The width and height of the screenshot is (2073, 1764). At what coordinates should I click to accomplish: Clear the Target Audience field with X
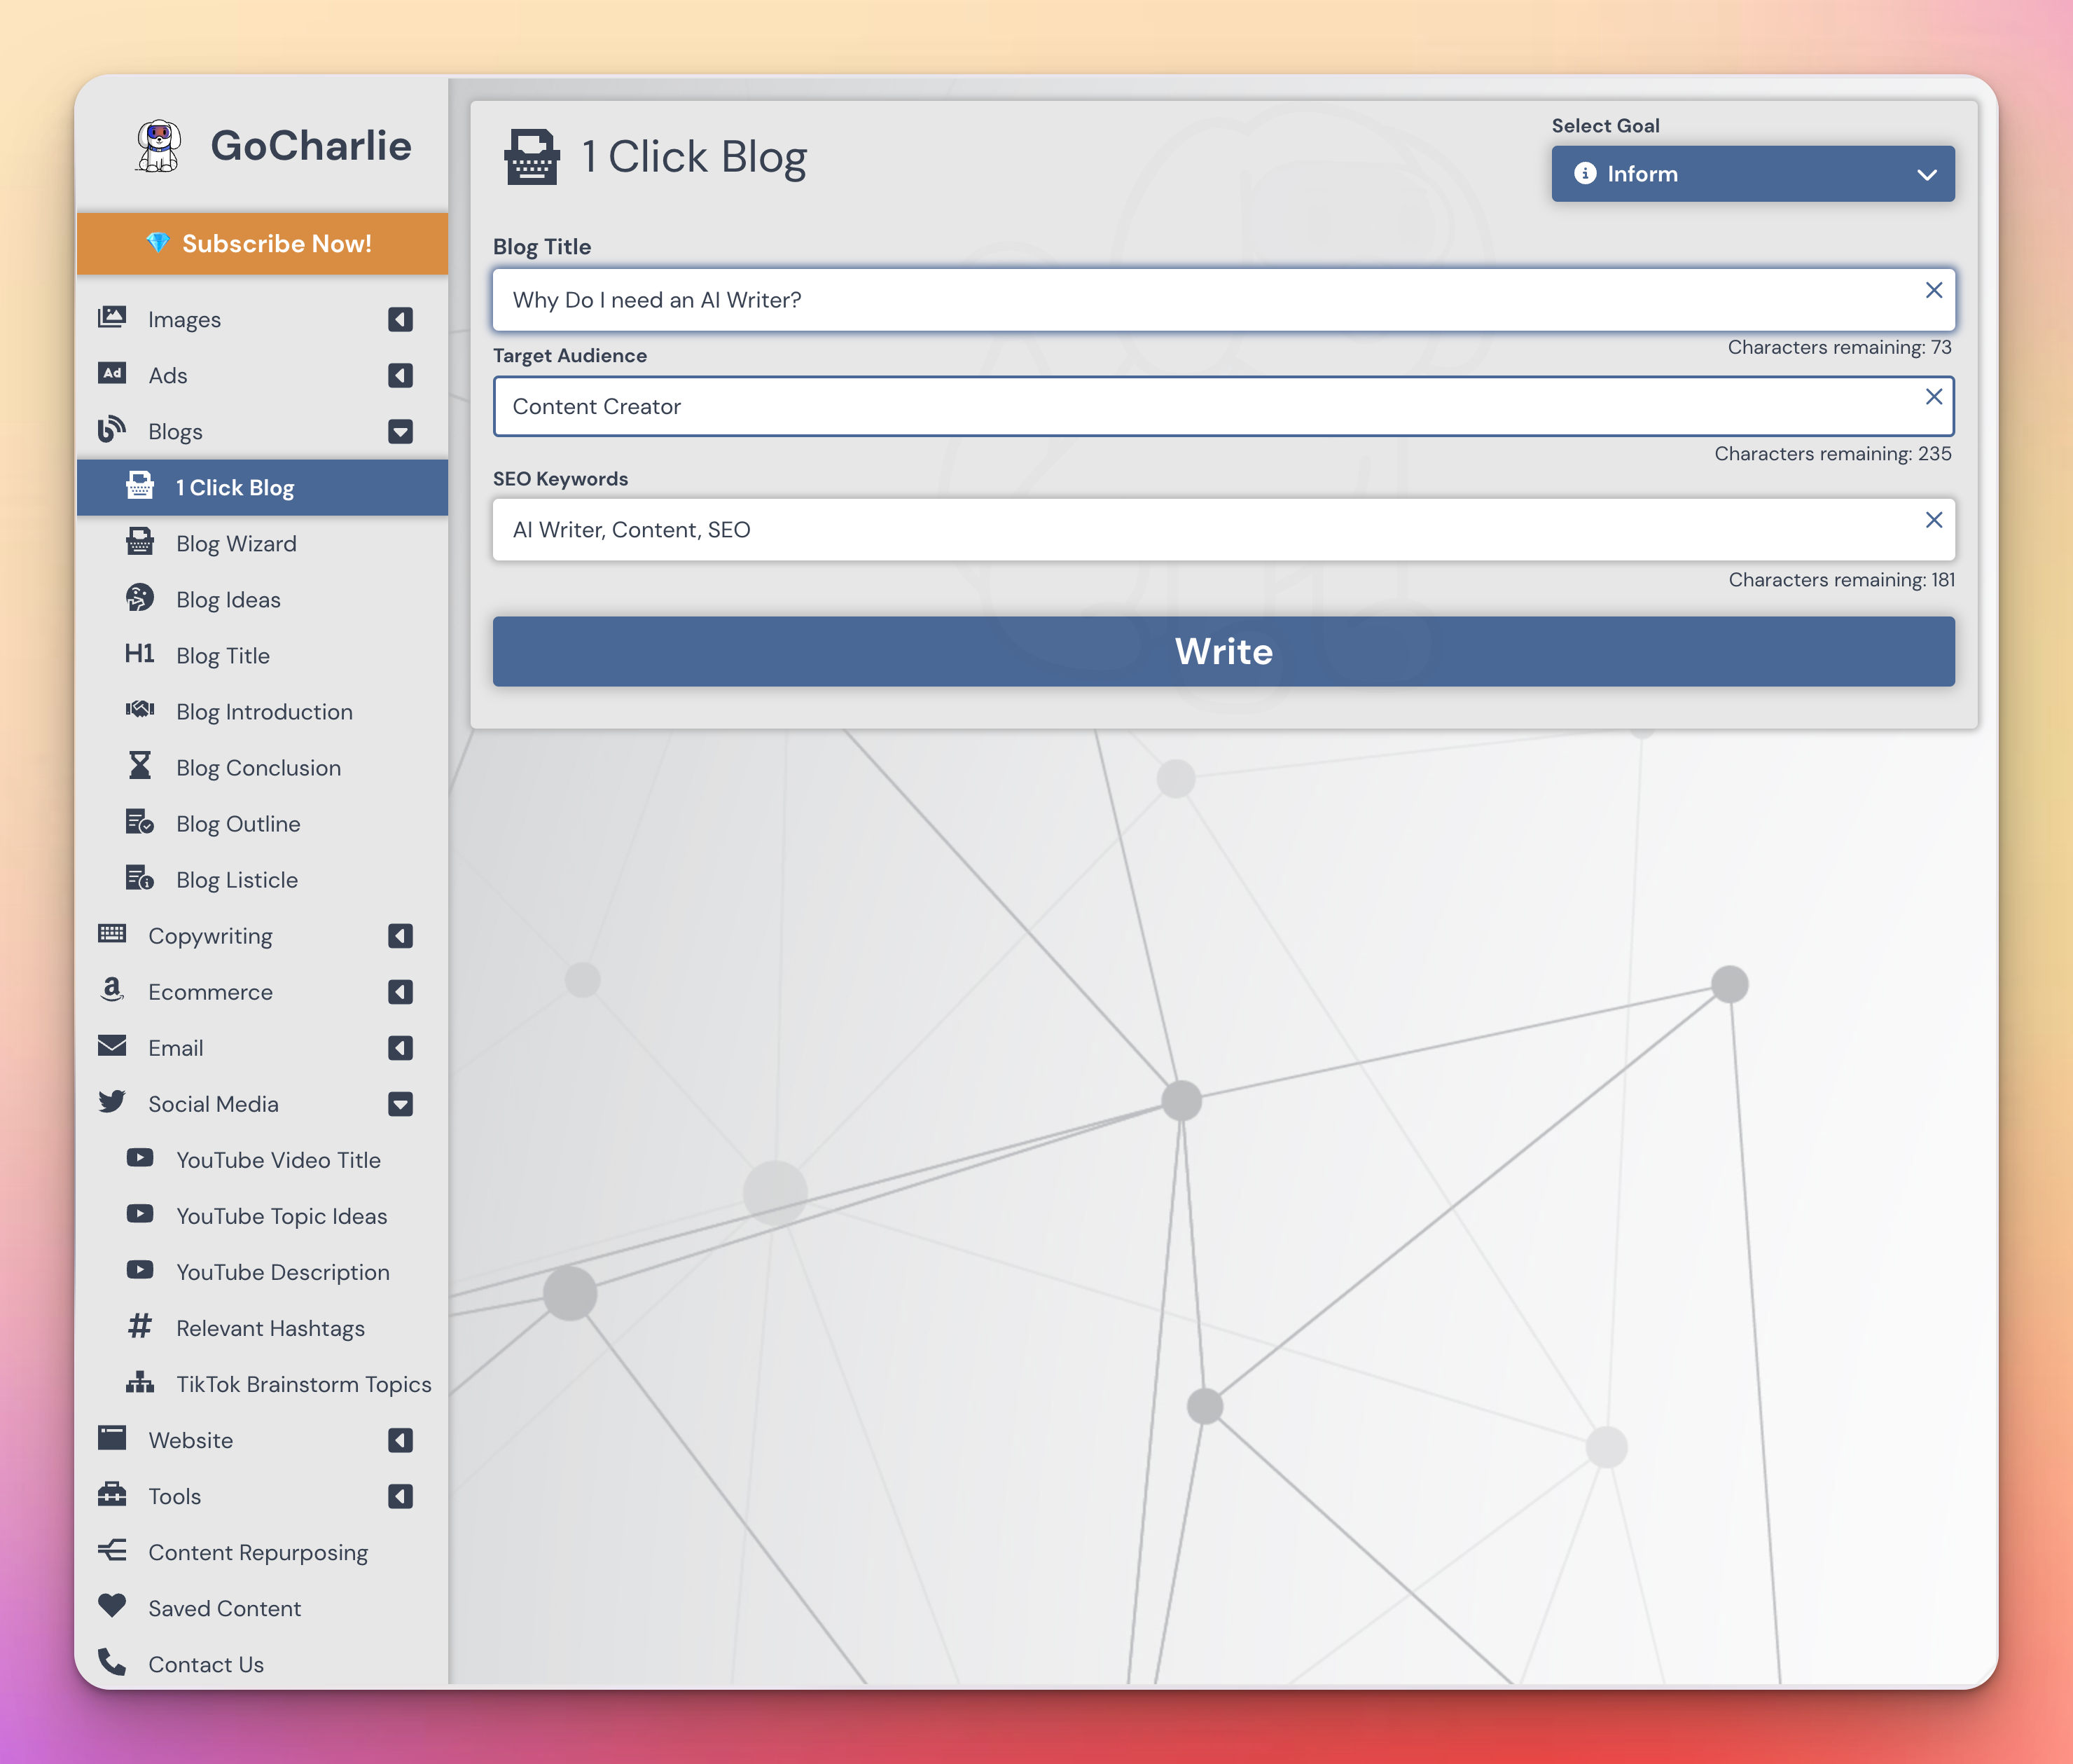click(1933, 396)
